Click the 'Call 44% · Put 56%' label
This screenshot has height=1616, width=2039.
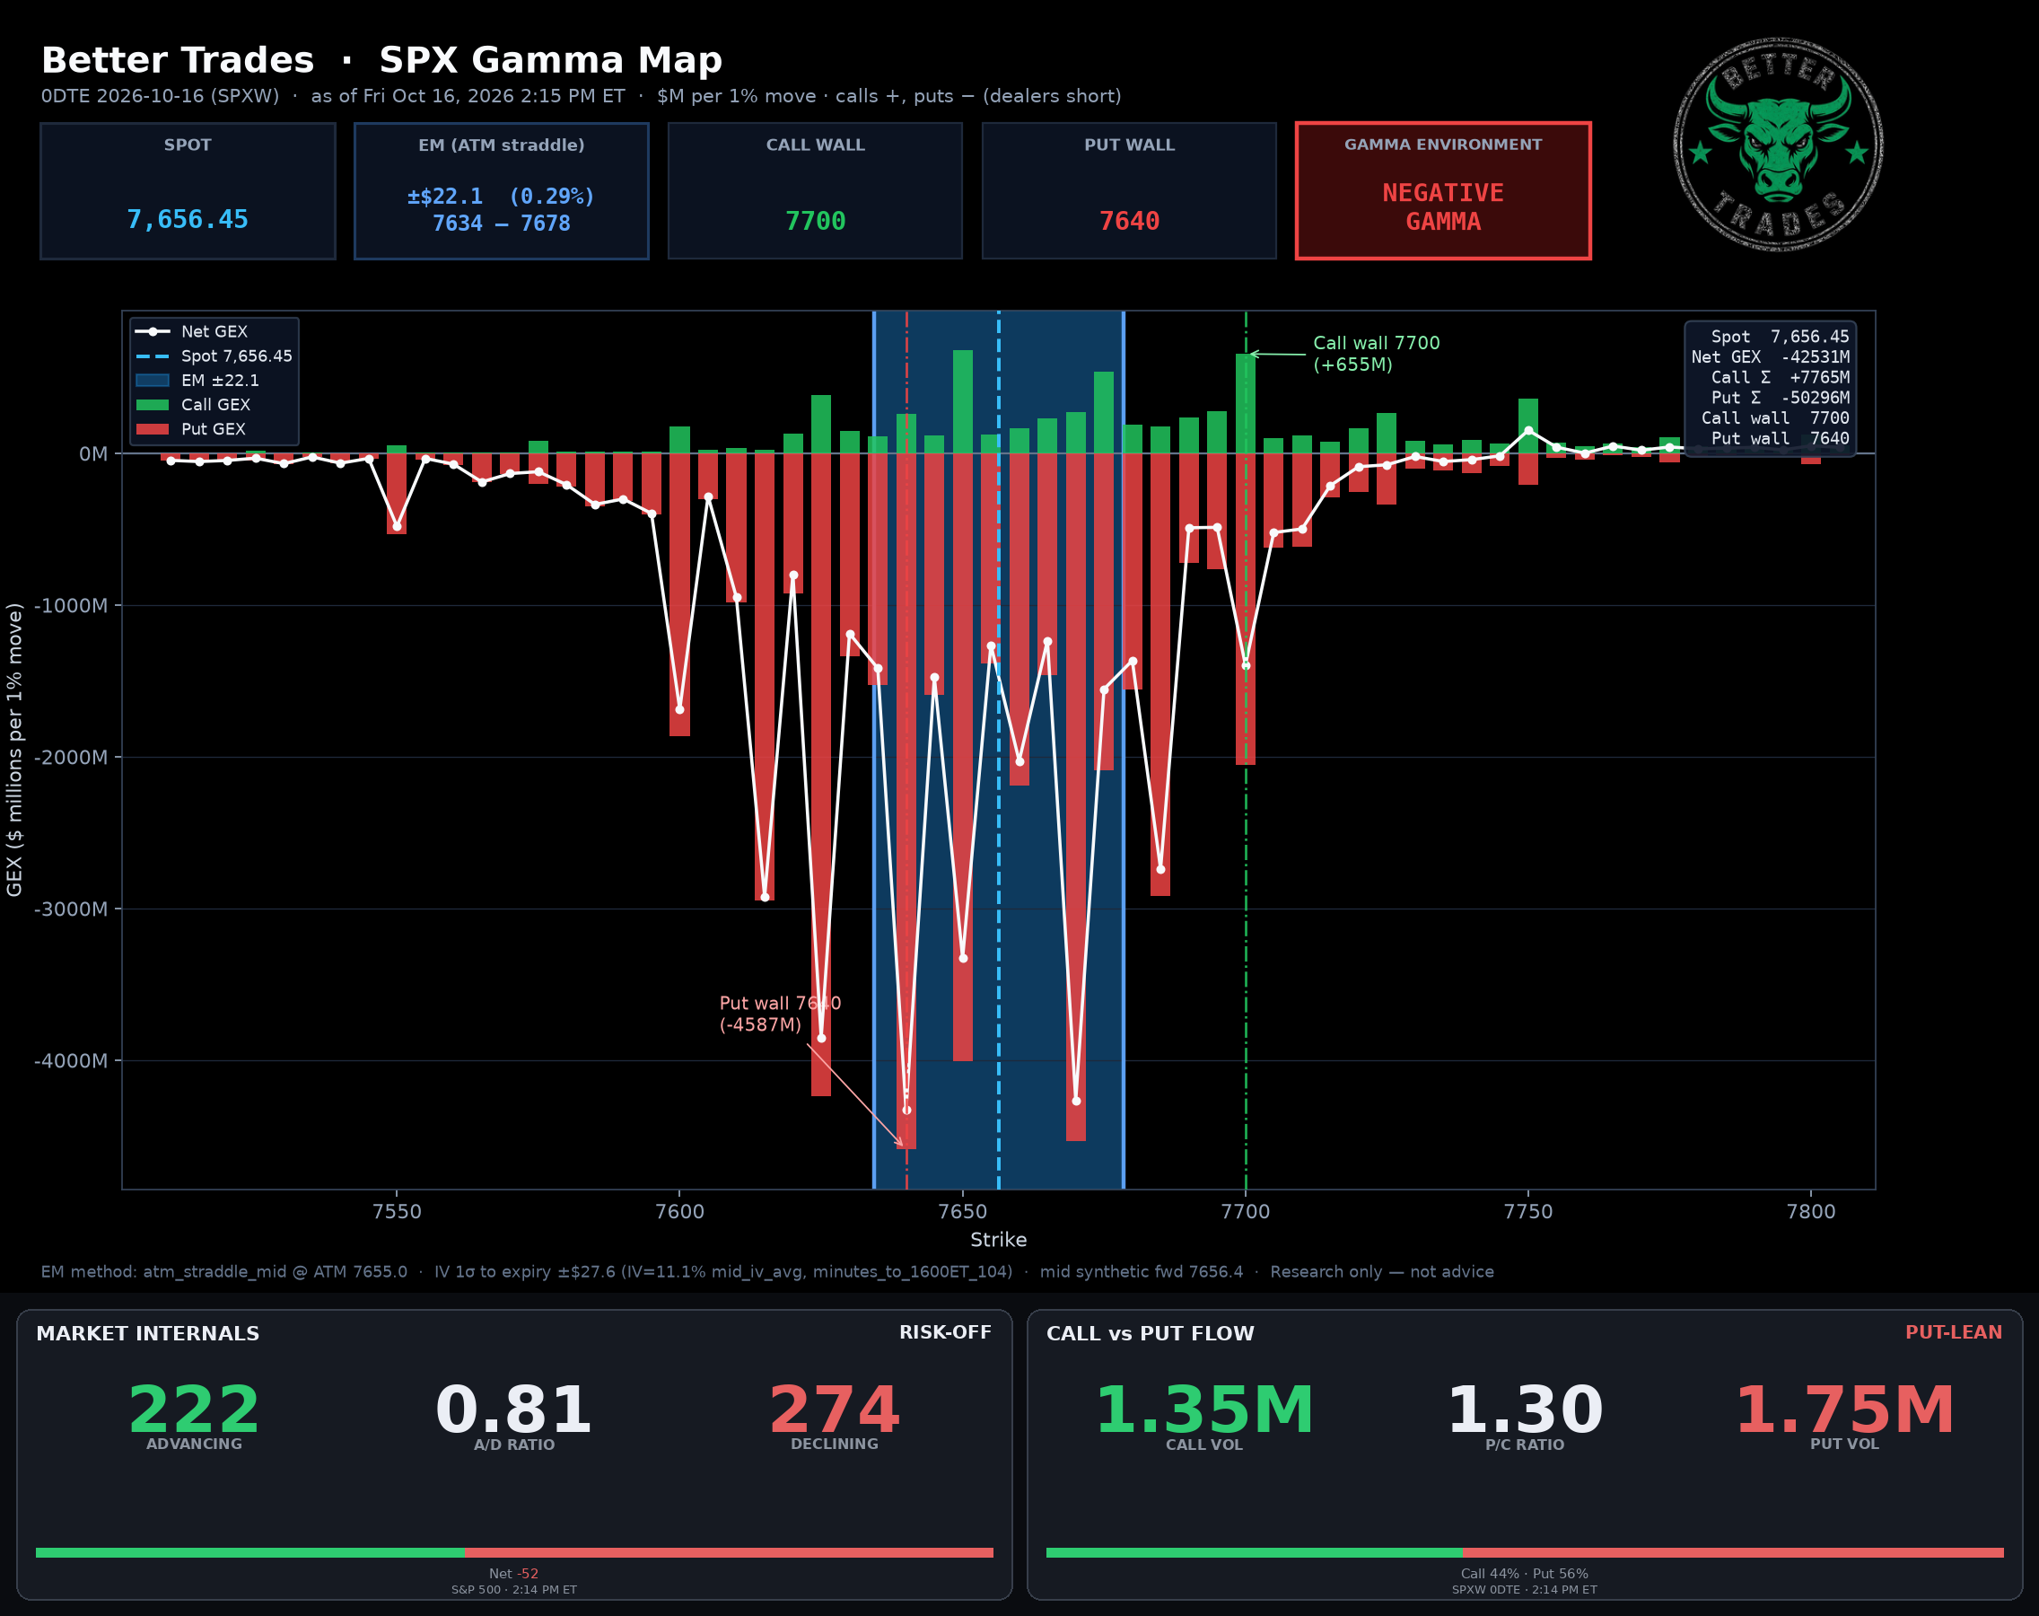(x=1525, y=1574)
